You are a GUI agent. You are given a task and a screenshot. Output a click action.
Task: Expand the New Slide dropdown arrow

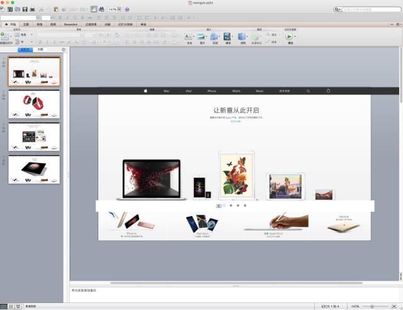(x=11, y=37)
